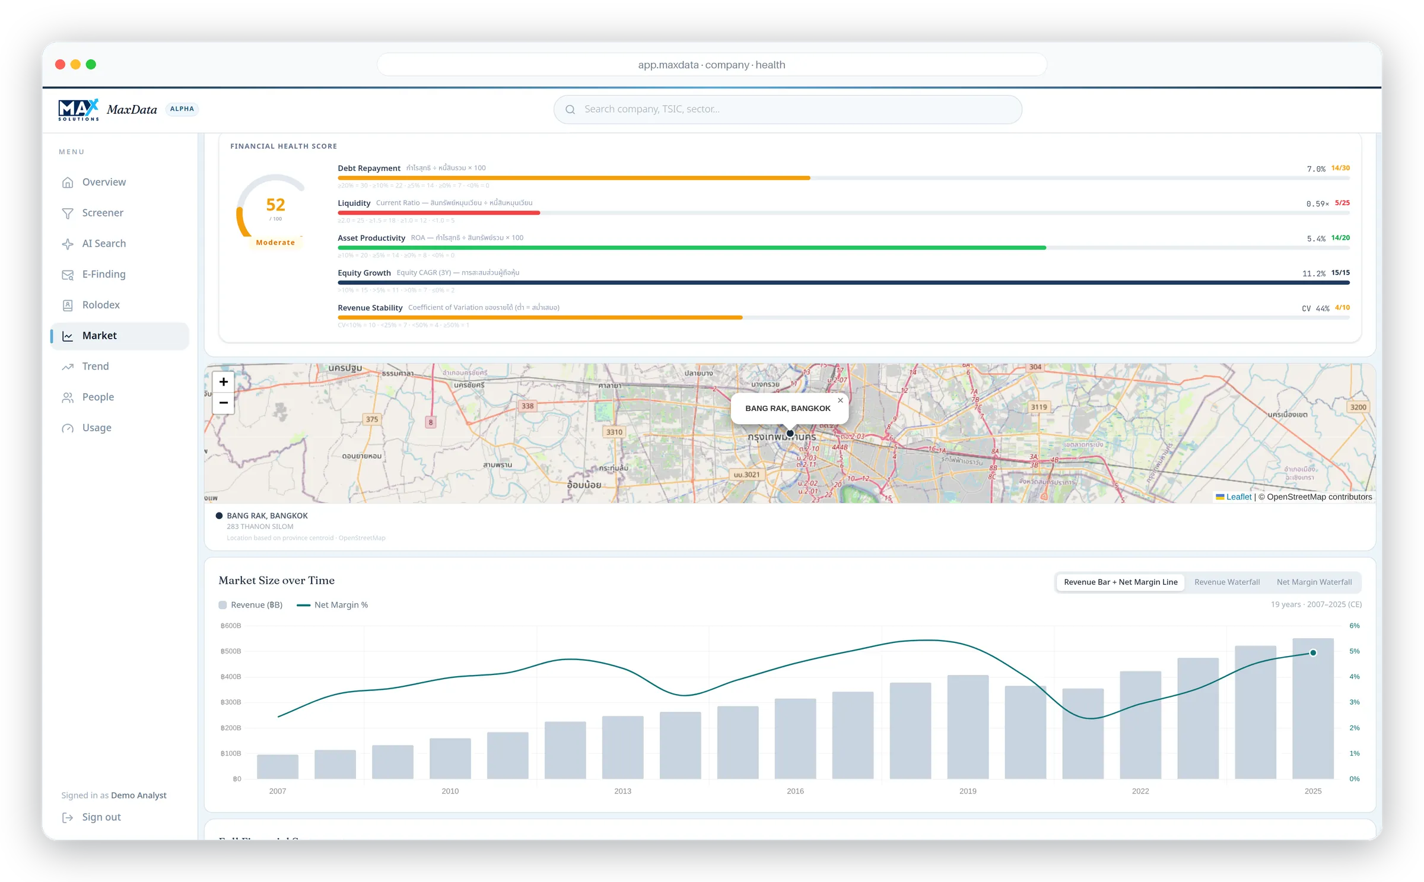Toggle the Net Margin % legend line
The image size is (1424, 882).
click(332, 605)
